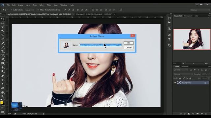Click Cancel in Pattern Name dialog
The width and height of the screenshot is (211, 118).
(129, 48)
